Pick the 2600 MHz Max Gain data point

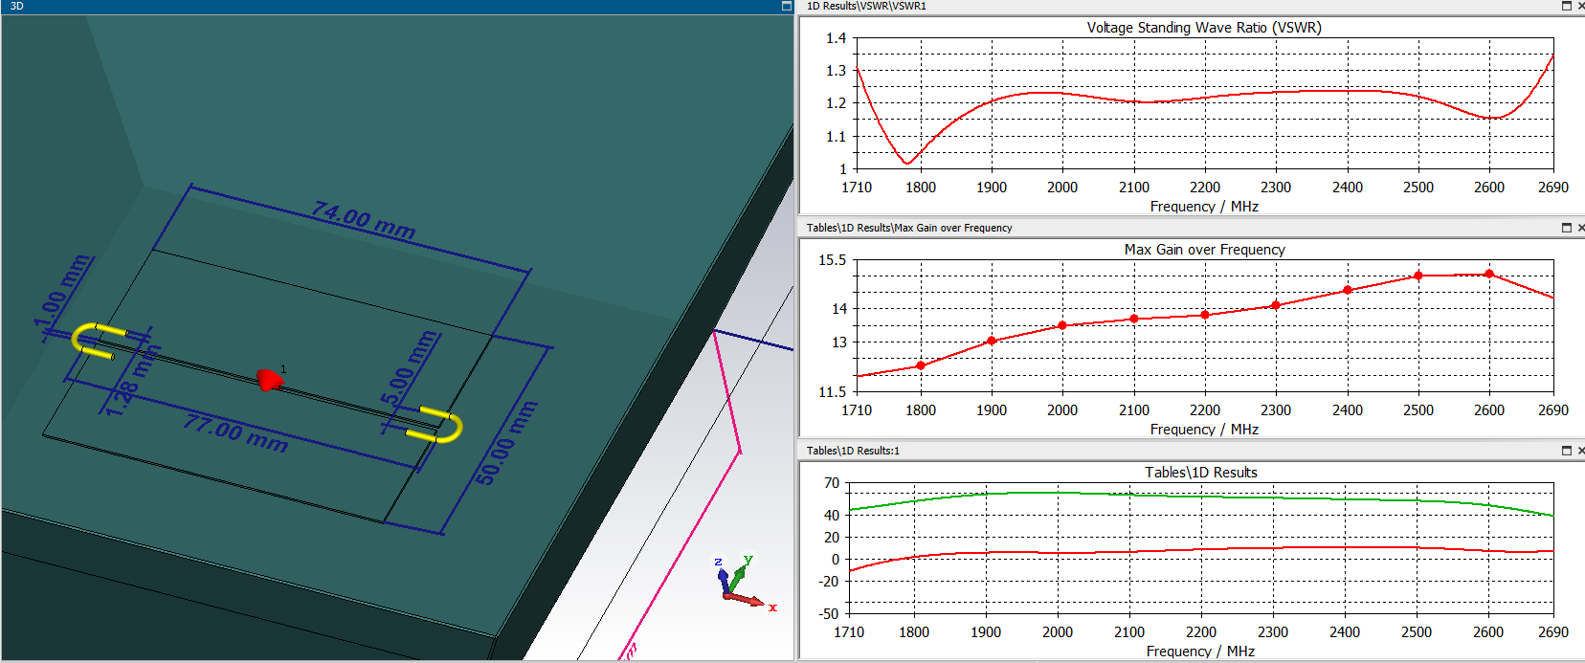(x=1488, y=274)
